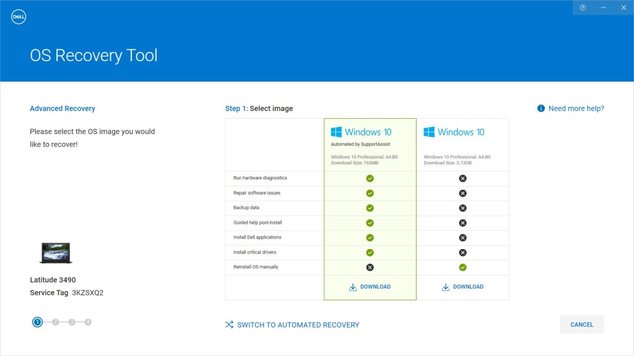Minimize the OS Recovery Tool window
Screen dimensions: 634x356
coord(603,7)
